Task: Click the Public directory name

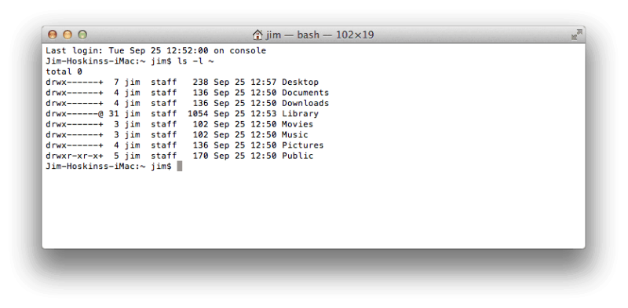Action: click(298, 156)
